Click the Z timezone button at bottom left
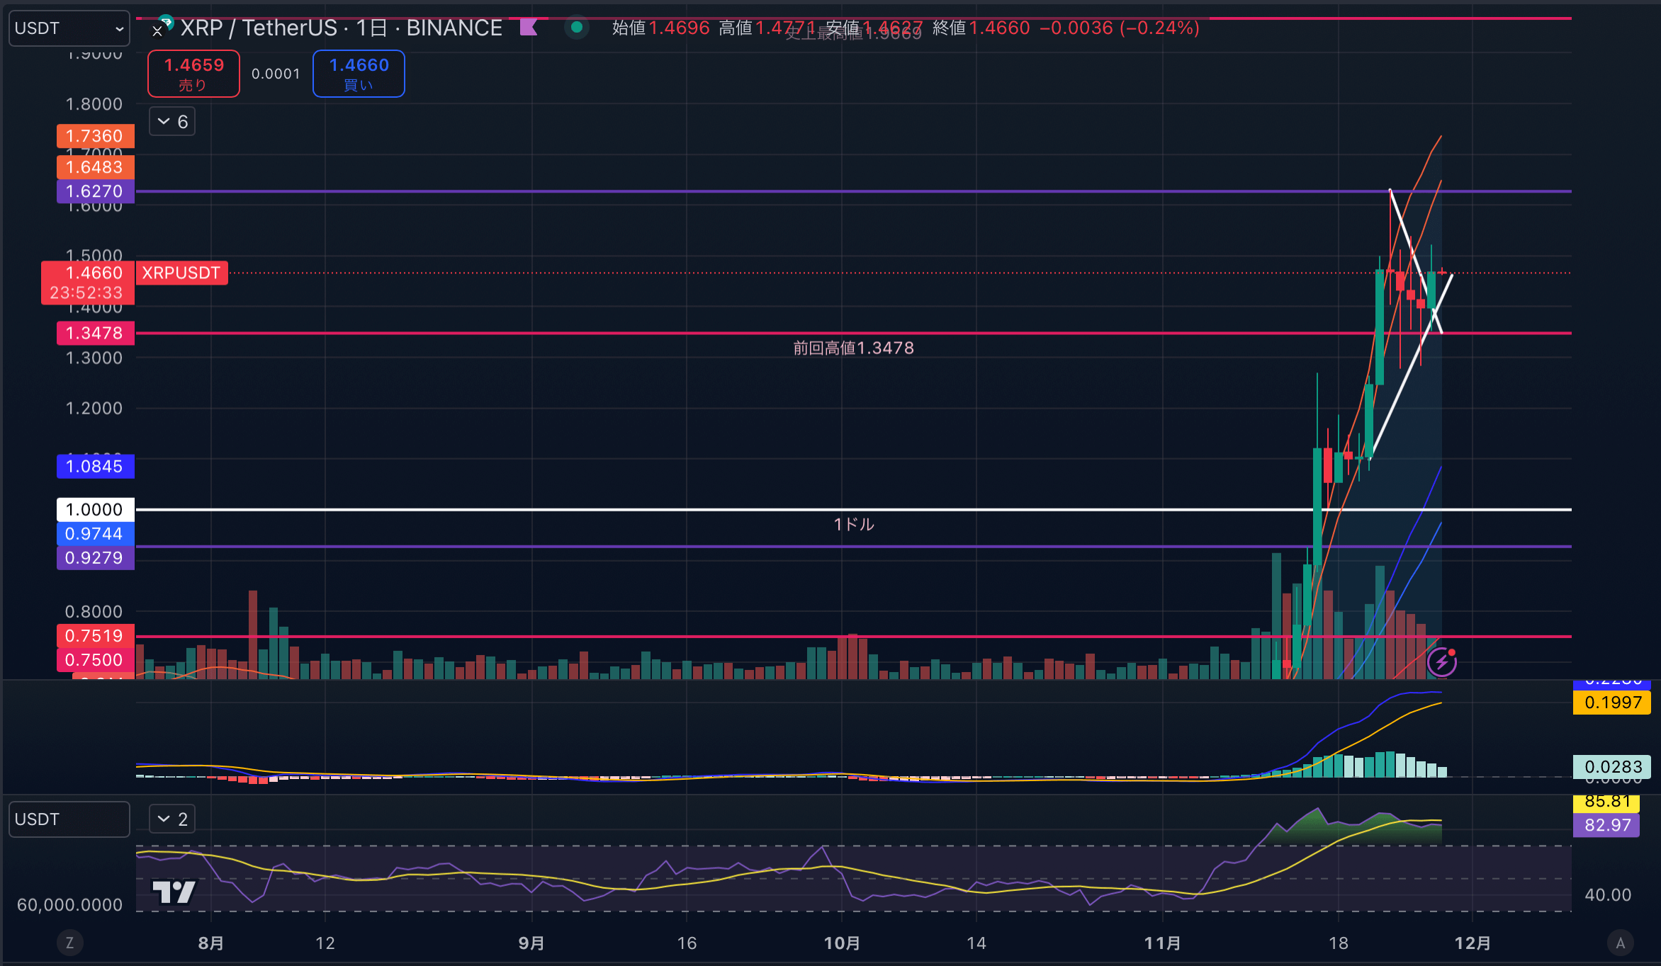Image resolution: width=1661 pixels, height=966 pixels. [69, 943]
